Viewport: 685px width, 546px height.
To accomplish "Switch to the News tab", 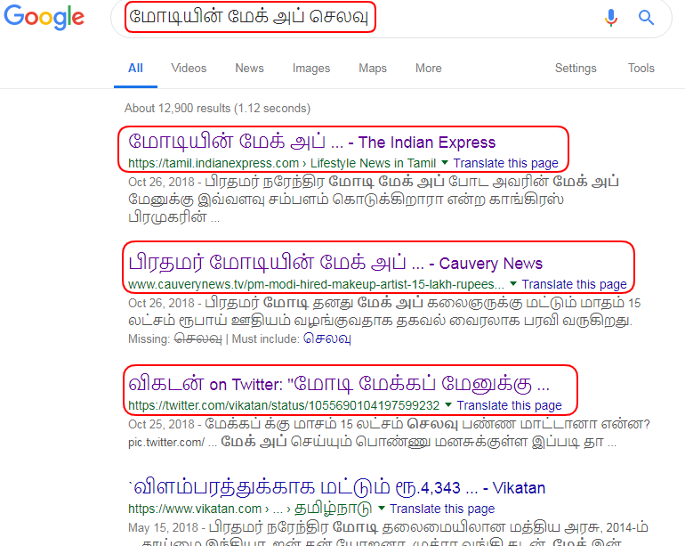I will point(249,69).
